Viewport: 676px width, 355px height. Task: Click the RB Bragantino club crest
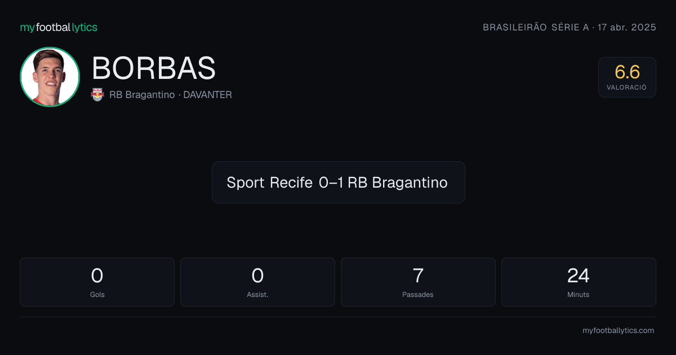[x=97, y=95]
